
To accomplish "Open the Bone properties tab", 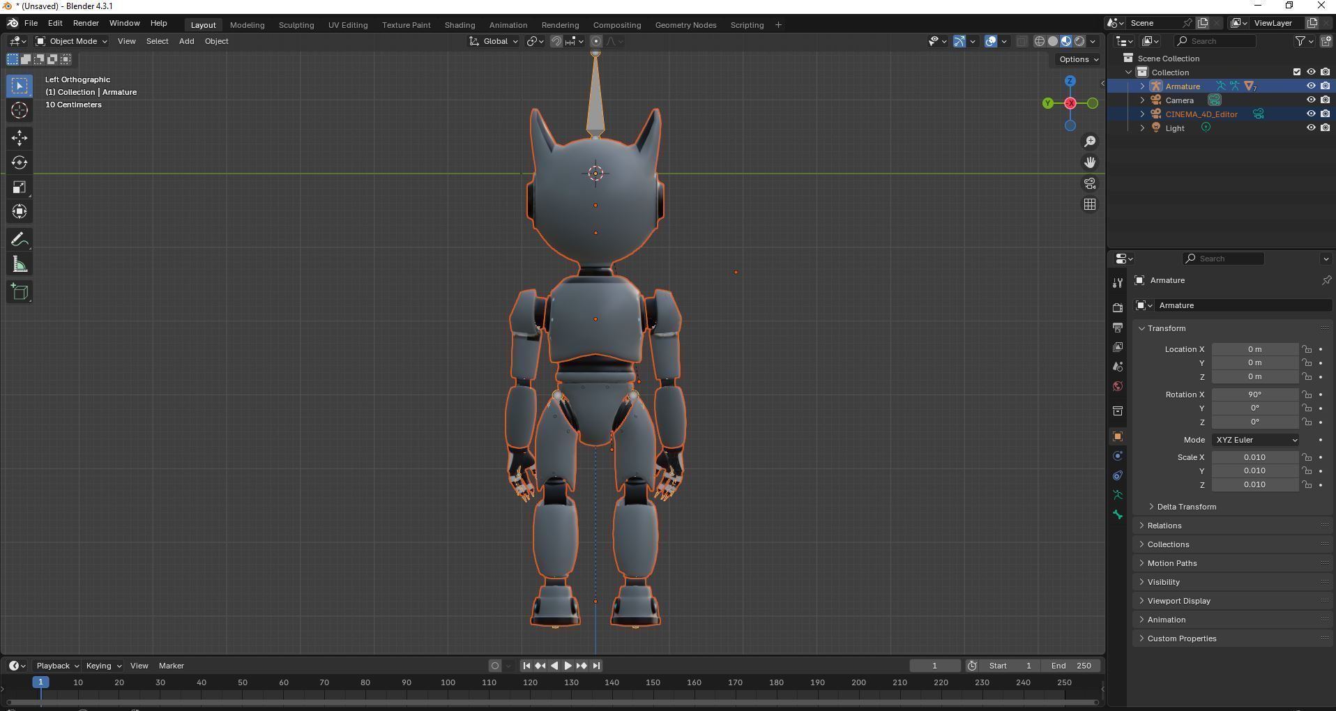I will (x=1118, y=514).
